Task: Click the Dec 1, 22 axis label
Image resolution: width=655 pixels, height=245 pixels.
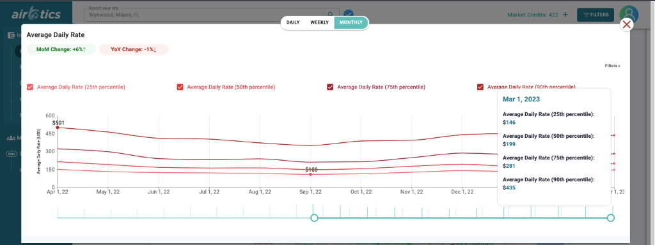Action: point(462,192)
